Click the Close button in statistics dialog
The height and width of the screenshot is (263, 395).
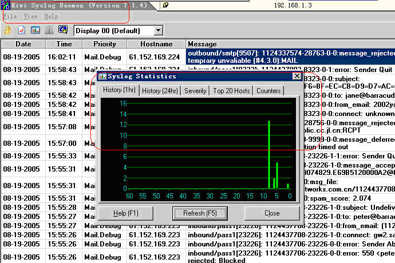[272, 213]
